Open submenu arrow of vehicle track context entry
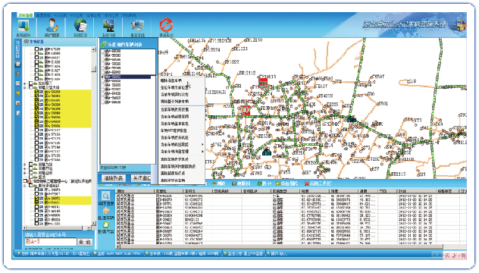Screen dimensions: 479x273 [202, 145]
